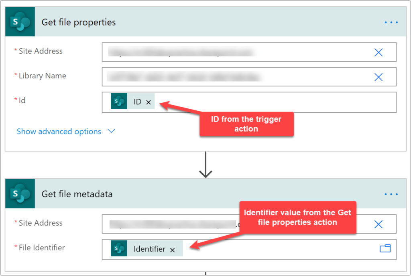
Task: Expand Show advanced options
Action: tap(59, 132)
